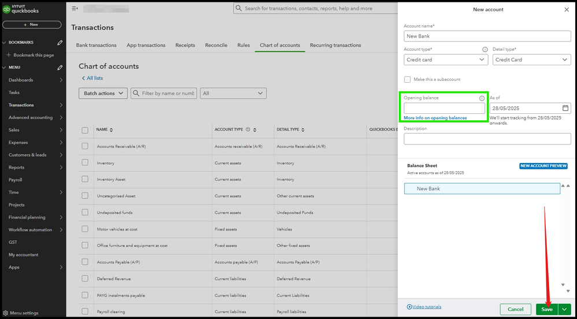This screenshot has width=577, height=319.
Task: Open the Bank transactions tab
Action: pyautogui.click(x=96, y=45)
